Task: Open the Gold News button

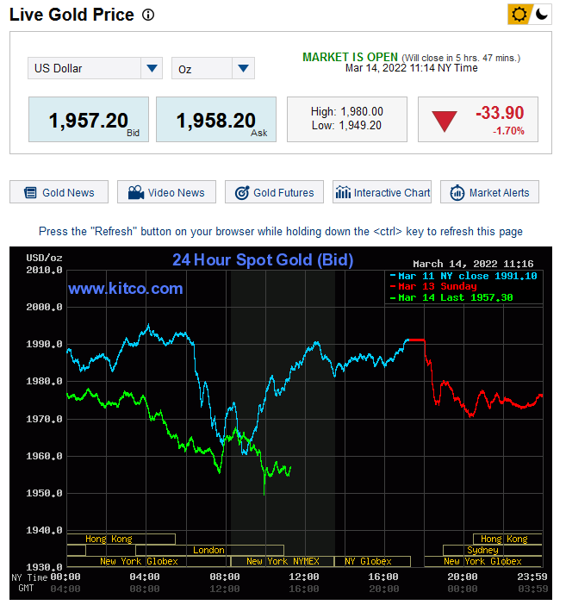Action: tap(59, 192)
